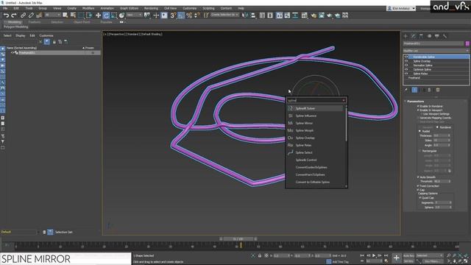471x265 pixels.
Task: Click the Remove Modifier trash icon
Action: pos(429,90)
